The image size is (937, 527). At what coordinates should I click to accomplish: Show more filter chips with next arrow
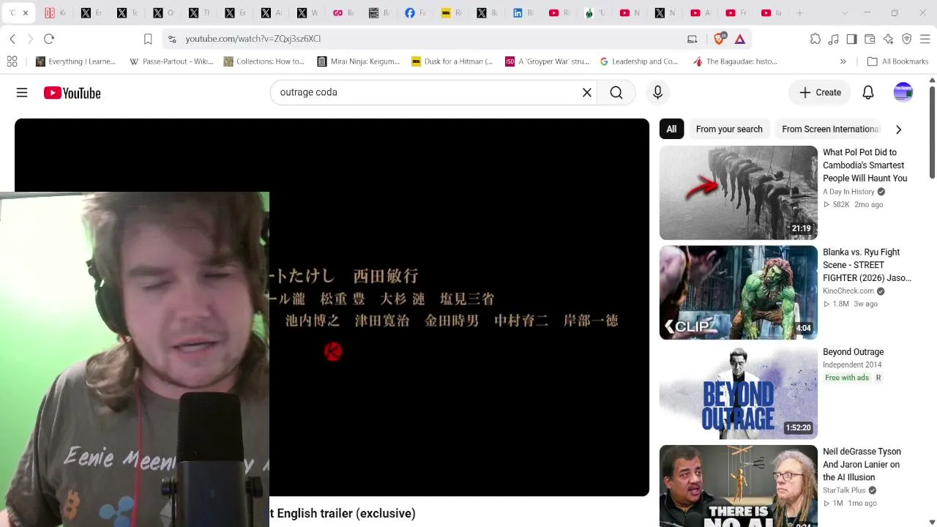tap(898, 130)
